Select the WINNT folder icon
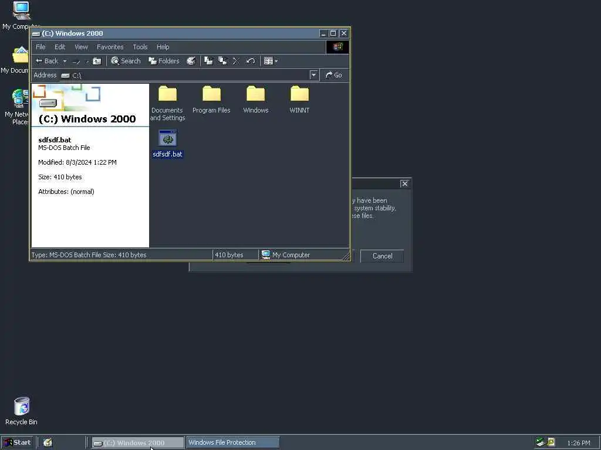601x450 pixels. point(299,94)
